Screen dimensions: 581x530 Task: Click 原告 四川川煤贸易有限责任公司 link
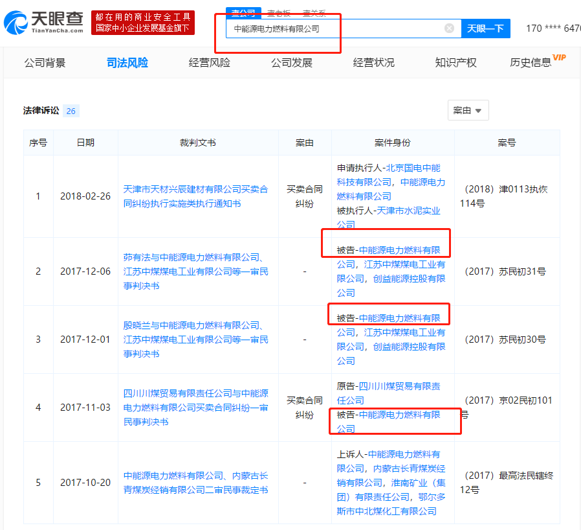(x=388, y=393)
